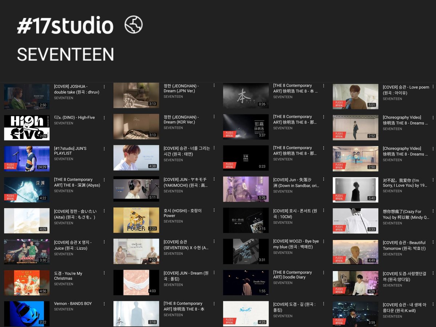This screenshot has height=327, width=436.
Task: Play the High Five black-and-white thumbnail
Action: pos(27,128)
